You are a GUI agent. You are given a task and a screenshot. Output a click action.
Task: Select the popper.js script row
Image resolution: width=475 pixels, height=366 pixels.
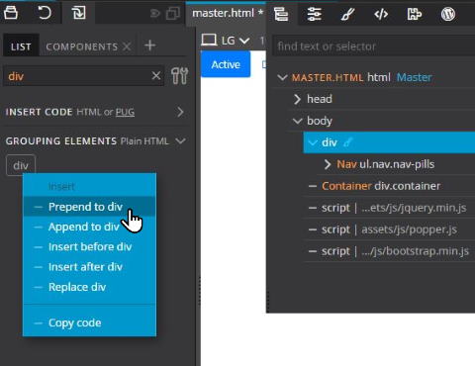[x=390, y=229]
